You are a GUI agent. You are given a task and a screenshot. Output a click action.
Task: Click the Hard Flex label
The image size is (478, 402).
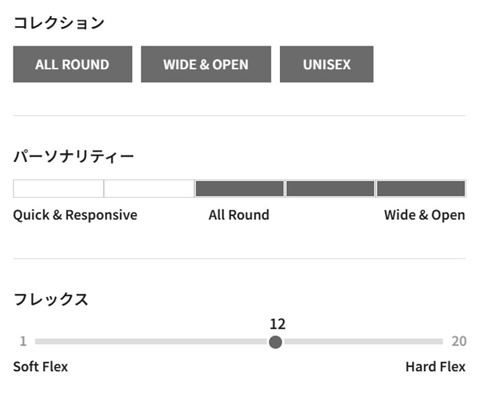[x=436, y=366]
